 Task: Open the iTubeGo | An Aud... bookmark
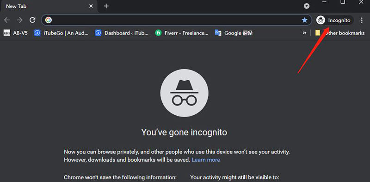[x=62, y=33]
